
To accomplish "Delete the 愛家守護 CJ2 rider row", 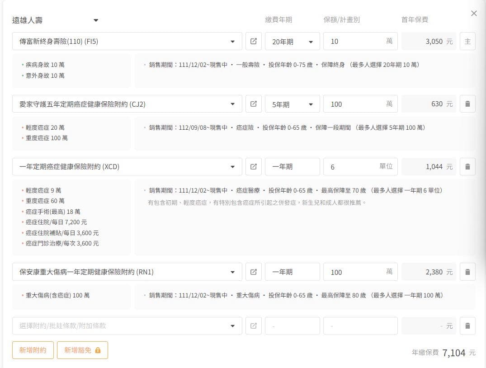I will tap(467, 104).
